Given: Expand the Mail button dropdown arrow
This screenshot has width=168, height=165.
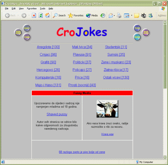Looking at the screenshot, I should point(114,16).
